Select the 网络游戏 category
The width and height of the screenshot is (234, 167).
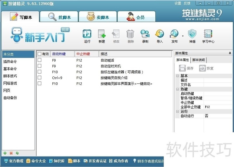(18, 83)
